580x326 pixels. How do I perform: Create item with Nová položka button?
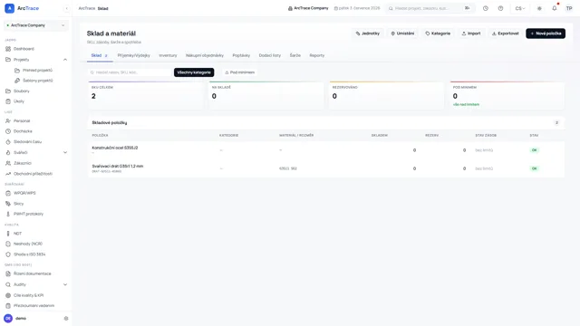pos(546,34)
